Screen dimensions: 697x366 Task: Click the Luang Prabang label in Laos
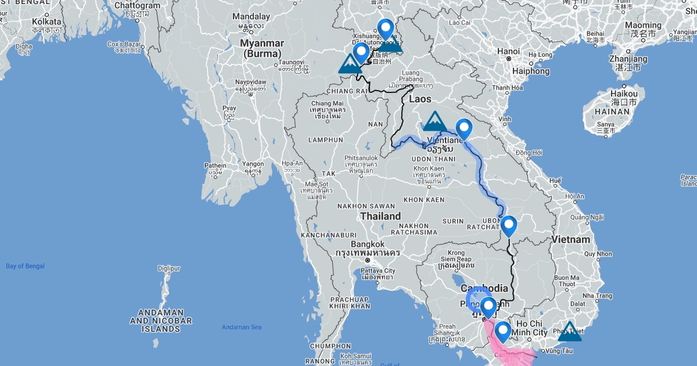pyautogui.click(x=414, y=77)
